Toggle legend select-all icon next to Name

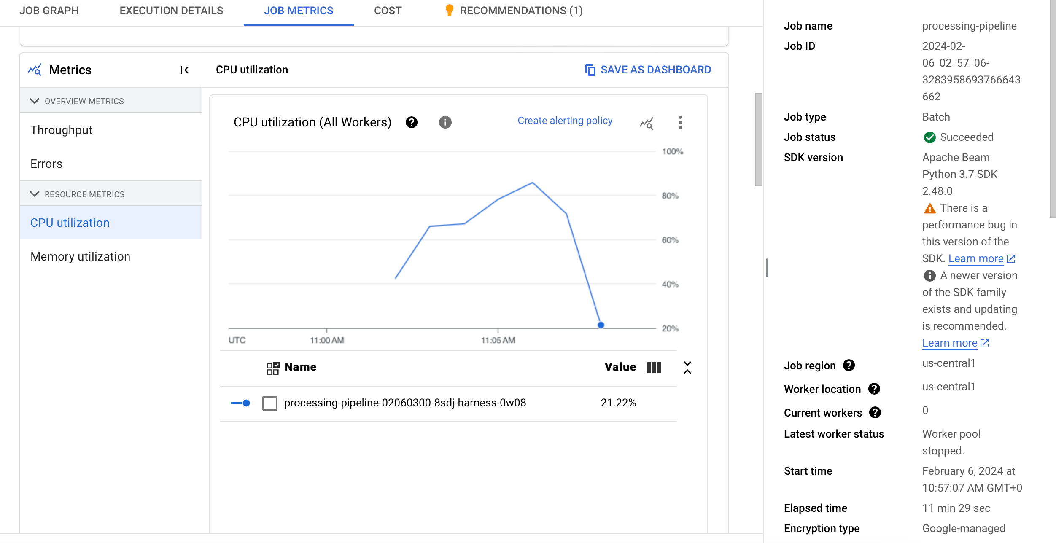pyautogui.click(x=273, y=368)
